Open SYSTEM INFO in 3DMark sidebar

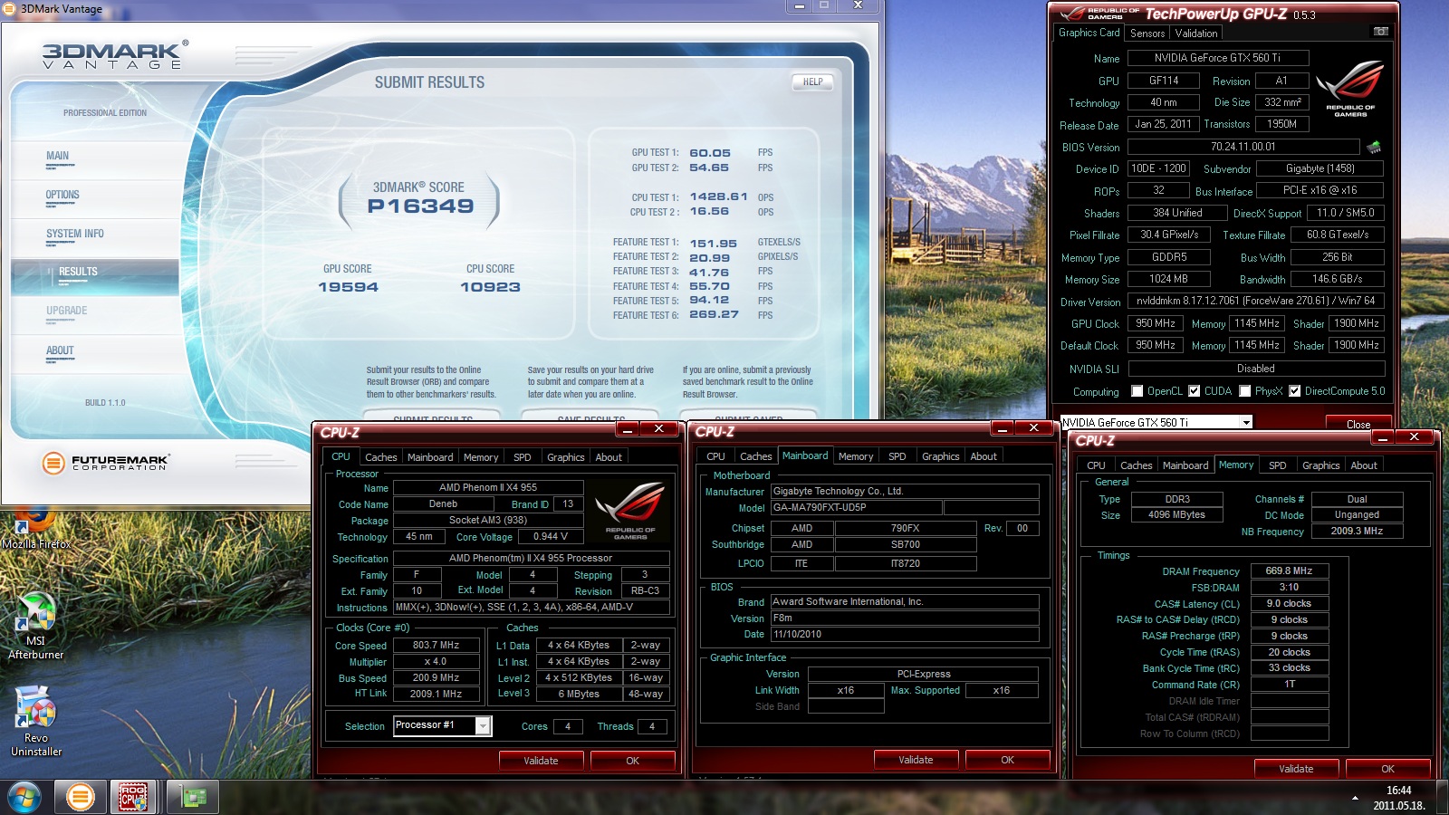click(x=75, y=235)
